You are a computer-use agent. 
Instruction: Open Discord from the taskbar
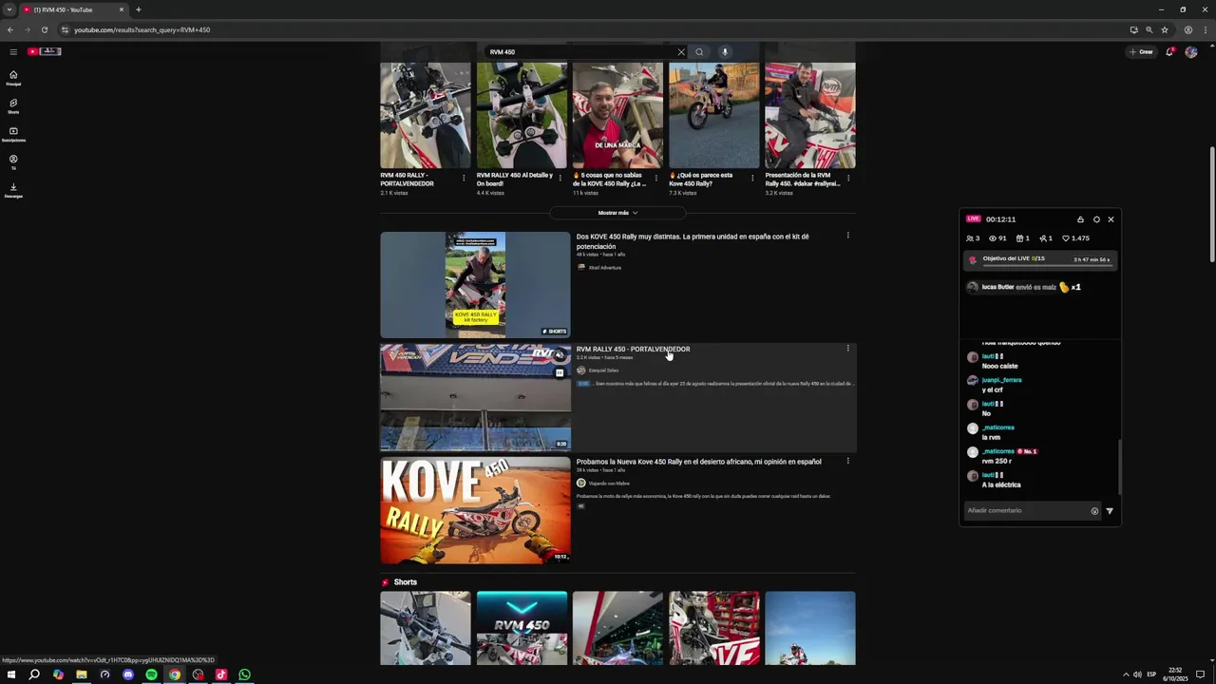point(128,674)
